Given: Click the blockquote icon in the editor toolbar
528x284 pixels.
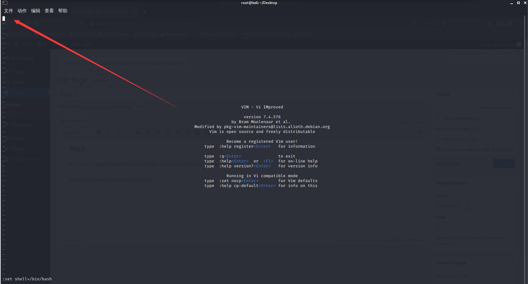Looking at the screenshot, I should tap(138, 133).
